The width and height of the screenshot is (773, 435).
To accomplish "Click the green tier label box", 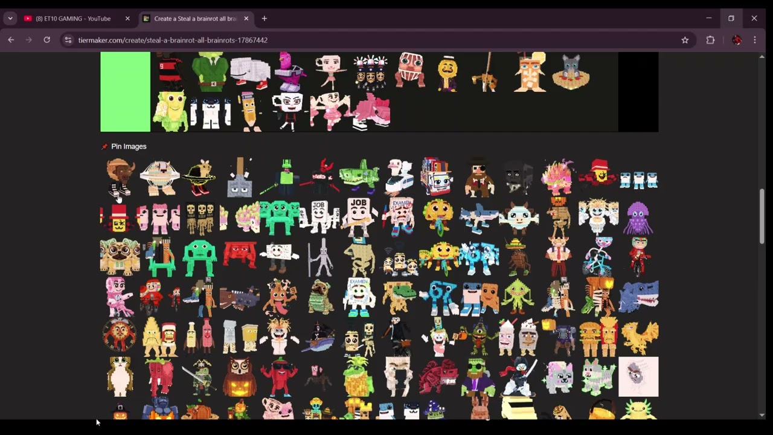I will [125, 92].
